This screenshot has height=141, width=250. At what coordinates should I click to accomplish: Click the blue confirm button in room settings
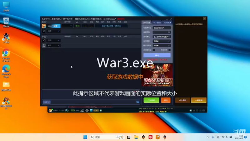tap(157, 55)
